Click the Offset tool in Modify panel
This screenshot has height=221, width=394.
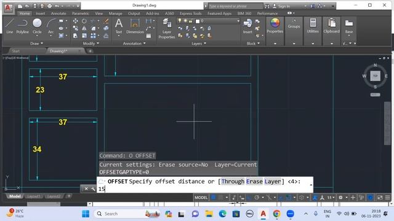(106, 36)
